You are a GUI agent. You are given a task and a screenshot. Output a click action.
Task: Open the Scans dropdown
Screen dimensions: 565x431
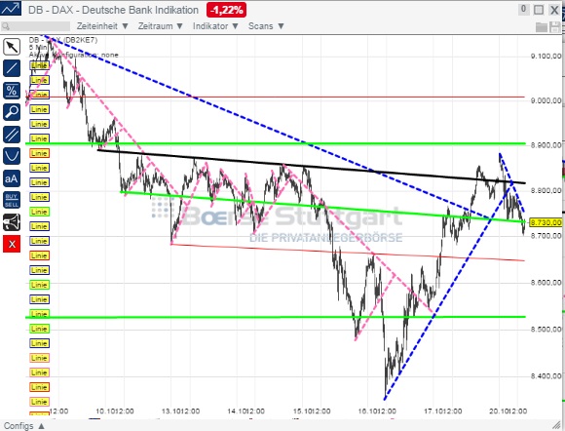[266, 26]
